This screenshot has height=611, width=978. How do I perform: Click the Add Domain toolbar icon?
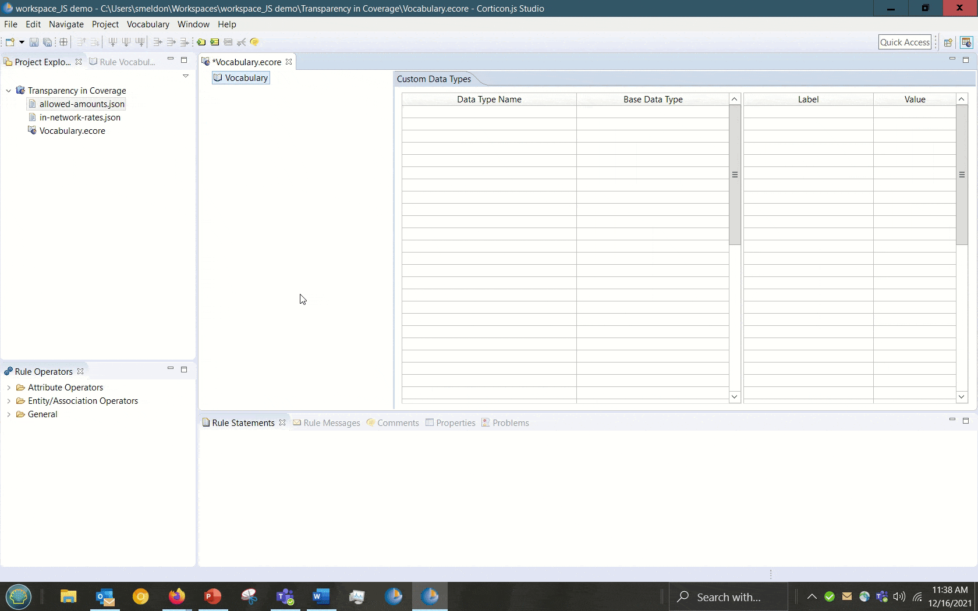(201, 42)
